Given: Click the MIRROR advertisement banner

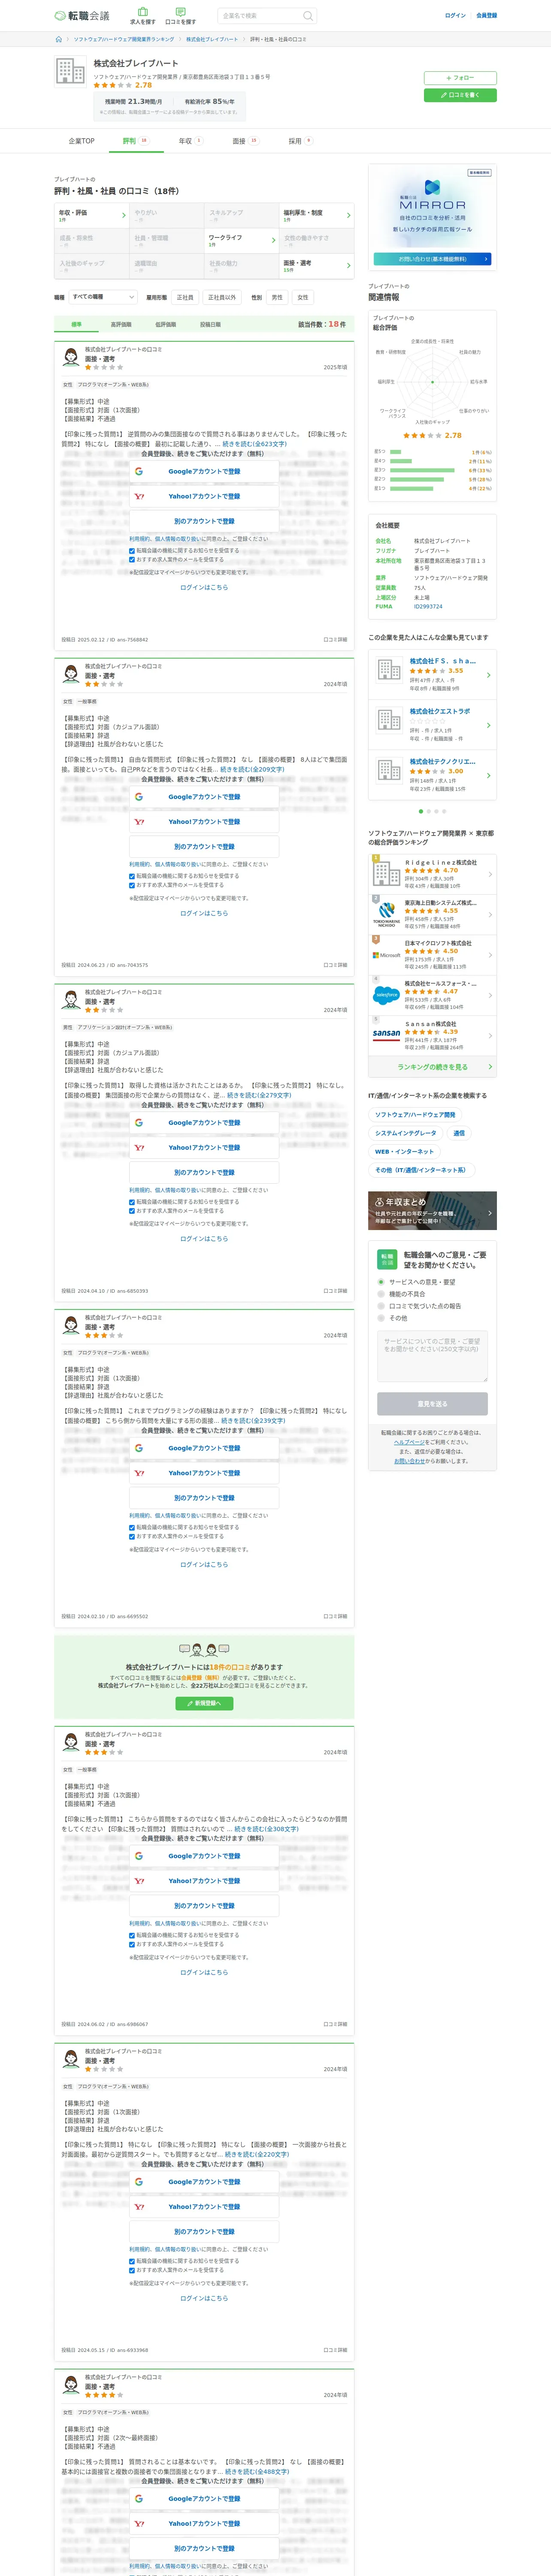Looking at the screenshot, I should pyautogui.click(x=432, y=217).
